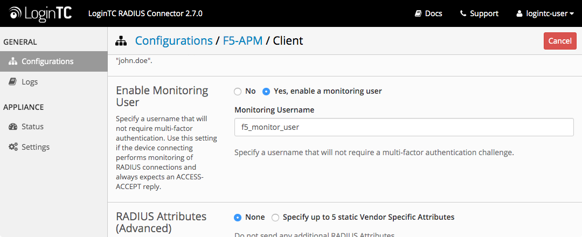Open the Support link
This screenshot has height=237, width=582.
479,13
